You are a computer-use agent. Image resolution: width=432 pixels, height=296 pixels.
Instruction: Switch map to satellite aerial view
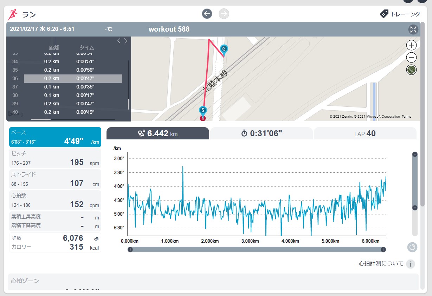[411, 70]
